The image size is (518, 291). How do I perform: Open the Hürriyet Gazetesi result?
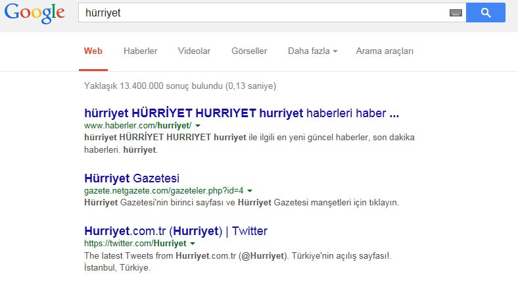click(132, 178)
